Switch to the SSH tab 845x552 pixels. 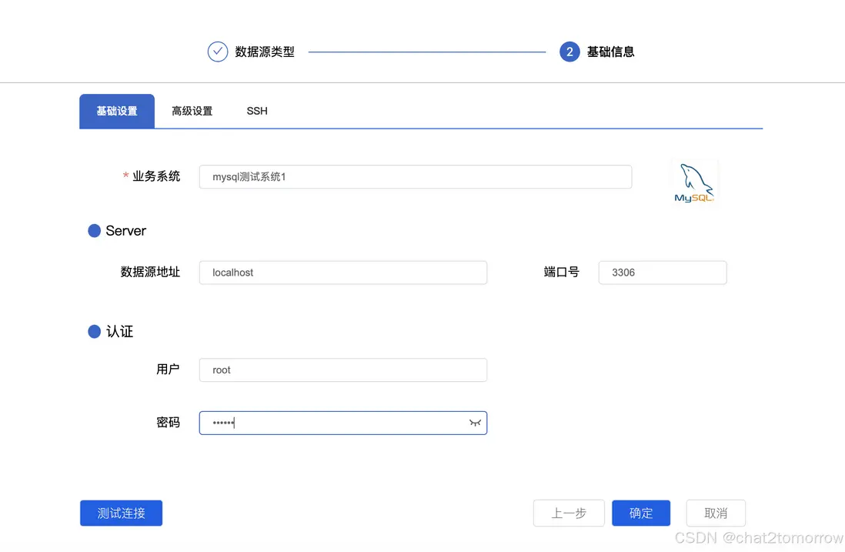click(x=257, y=111)
